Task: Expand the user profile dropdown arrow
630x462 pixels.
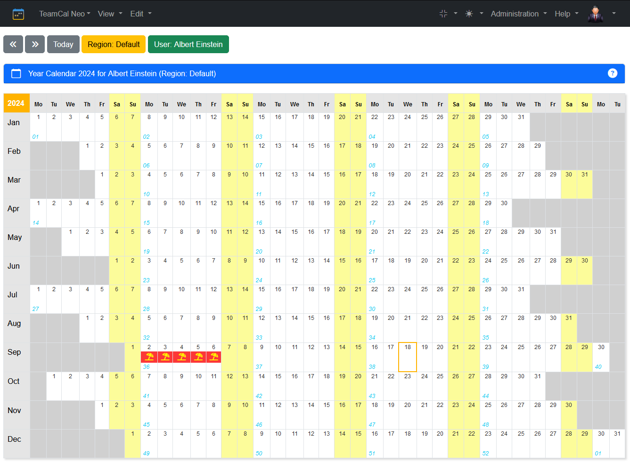Action: click(614, 14)
